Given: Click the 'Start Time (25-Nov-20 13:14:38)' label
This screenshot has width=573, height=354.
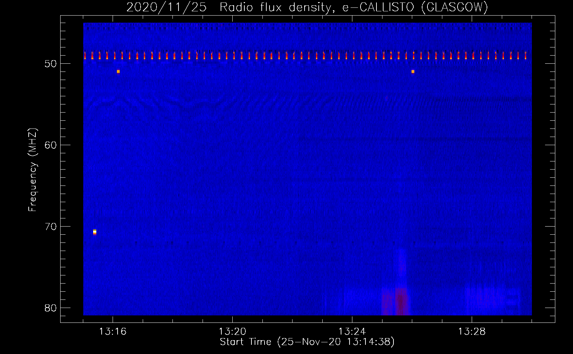Looking at the screenshot, I should point(307,342).
